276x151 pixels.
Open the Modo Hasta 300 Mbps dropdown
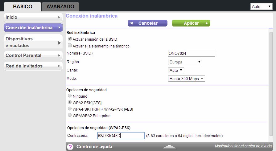tap(187, 79)
